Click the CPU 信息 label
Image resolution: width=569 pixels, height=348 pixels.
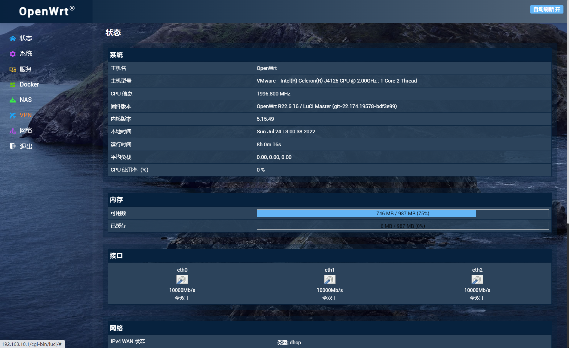[121, 94]
